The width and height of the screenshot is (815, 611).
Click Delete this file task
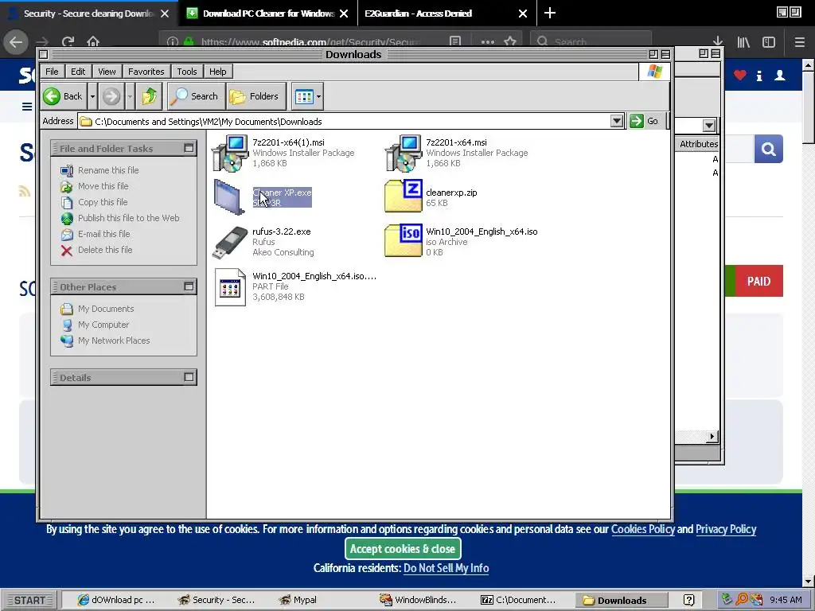(x=105, y=250)
